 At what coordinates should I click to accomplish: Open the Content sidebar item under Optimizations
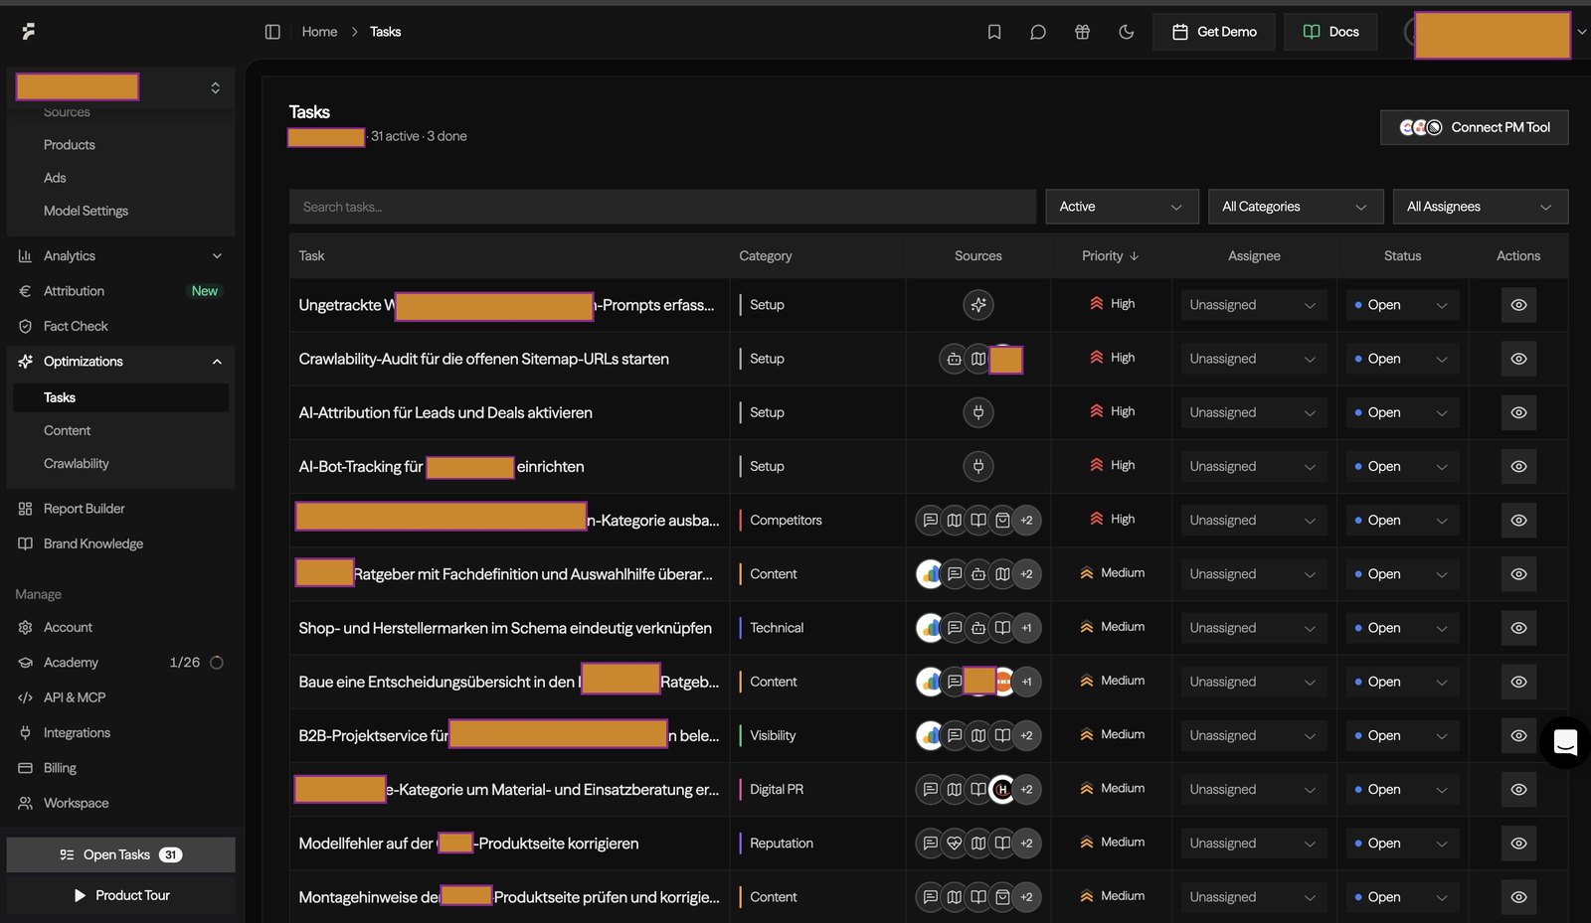tap(67, 431)
